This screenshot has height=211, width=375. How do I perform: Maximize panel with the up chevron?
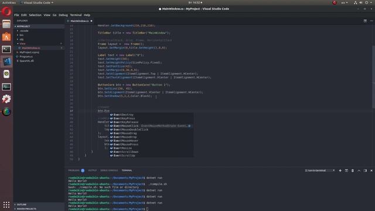[359, 171]
